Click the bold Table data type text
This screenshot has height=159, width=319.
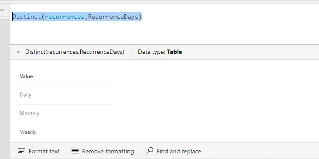tap(175, 52)
